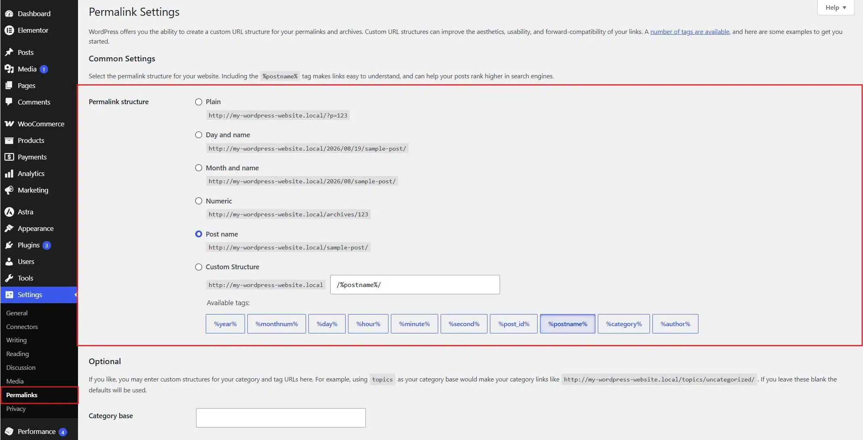The image size is (863, 440).
Task: Go to Discussion settings submenu item
Action: (x=21, y=368)
